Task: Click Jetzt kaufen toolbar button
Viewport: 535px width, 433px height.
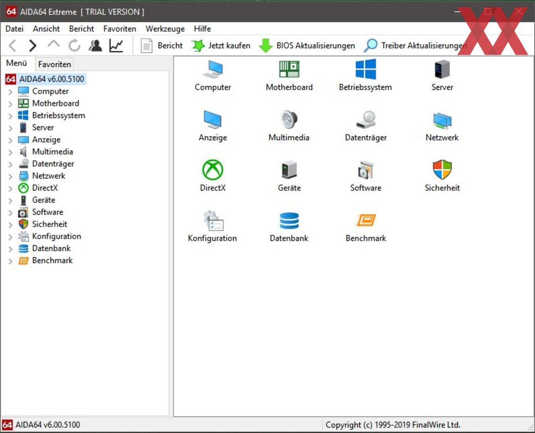Action: click(221, 46)
